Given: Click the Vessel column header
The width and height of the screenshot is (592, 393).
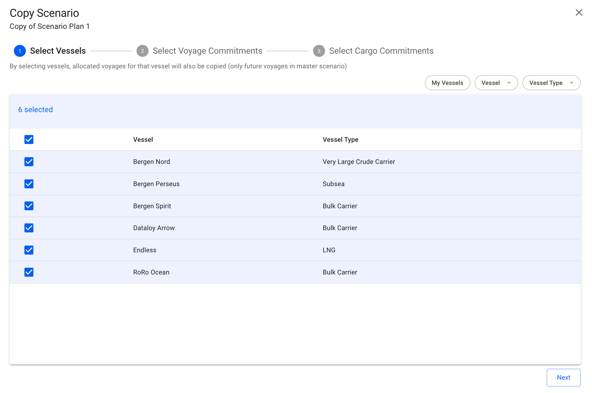Looking at the screenshot, I should [143, 140].
